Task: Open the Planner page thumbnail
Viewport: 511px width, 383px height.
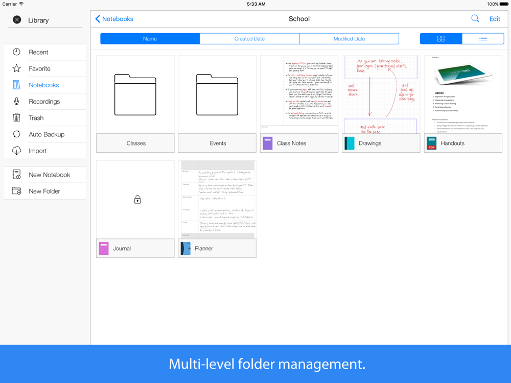Action: (x=217, y=199)
